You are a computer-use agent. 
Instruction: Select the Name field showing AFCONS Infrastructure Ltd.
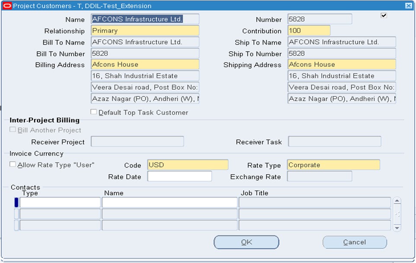coord(144,19)
